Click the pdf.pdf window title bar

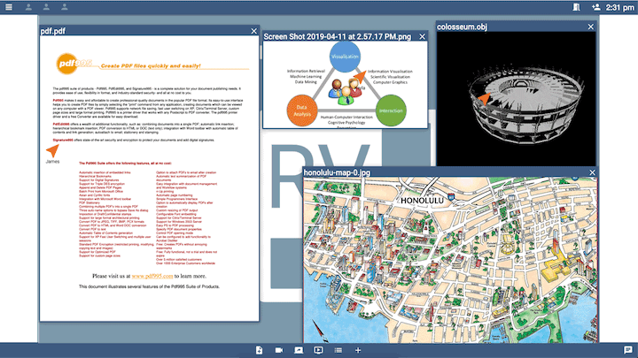(150, 31)
